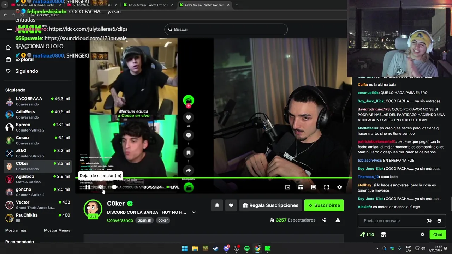This screenshot has width=452, height=254.
Task: Open Spreen channel in sidebar
Action: [37, 127]
